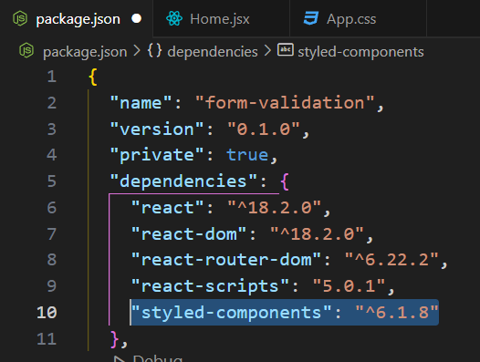The width and height of the screenshot is (480, 362).
Task: Click the "react-scripts" key
Action: (210, 286)
